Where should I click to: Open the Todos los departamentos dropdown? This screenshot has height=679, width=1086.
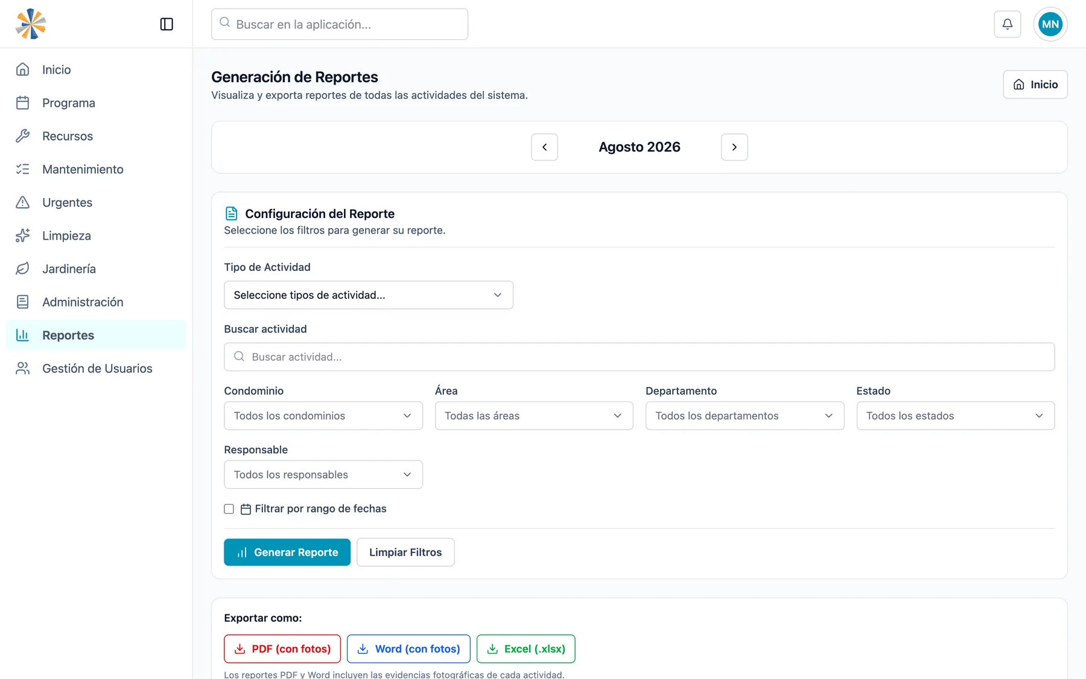(x=745, y=416)
